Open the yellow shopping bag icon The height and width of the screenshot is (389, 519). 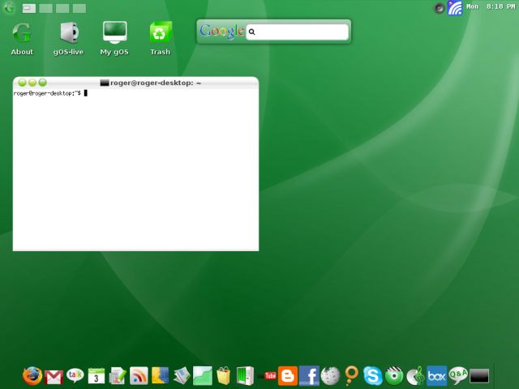coord(224,376)
